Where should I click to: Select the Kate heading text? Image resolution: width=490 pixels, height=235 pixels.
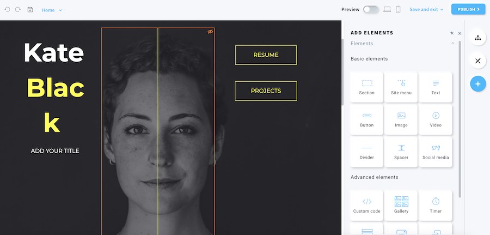pos(54,52)
